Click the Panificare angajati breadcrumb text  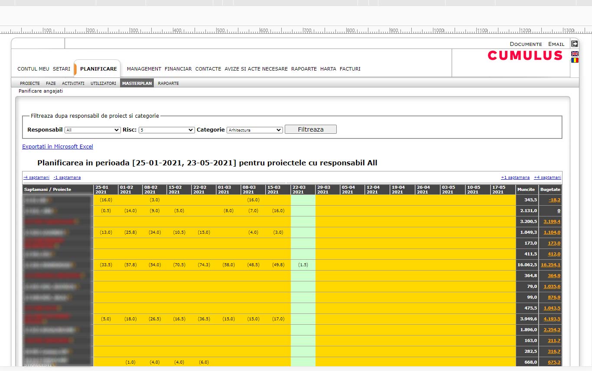41,91
